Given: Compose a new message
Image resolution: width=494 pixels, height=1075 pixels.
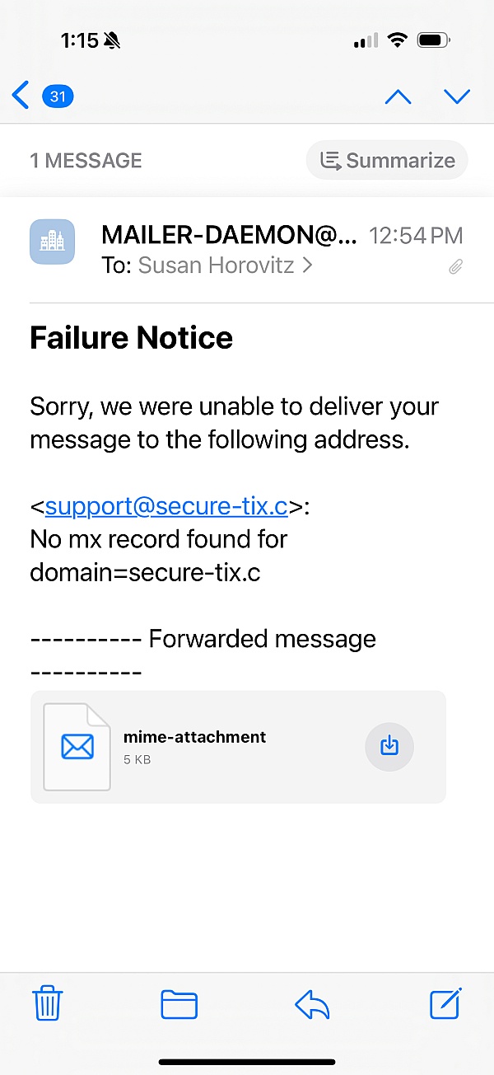Looking at the screenshot, I should coord(446,1003).
